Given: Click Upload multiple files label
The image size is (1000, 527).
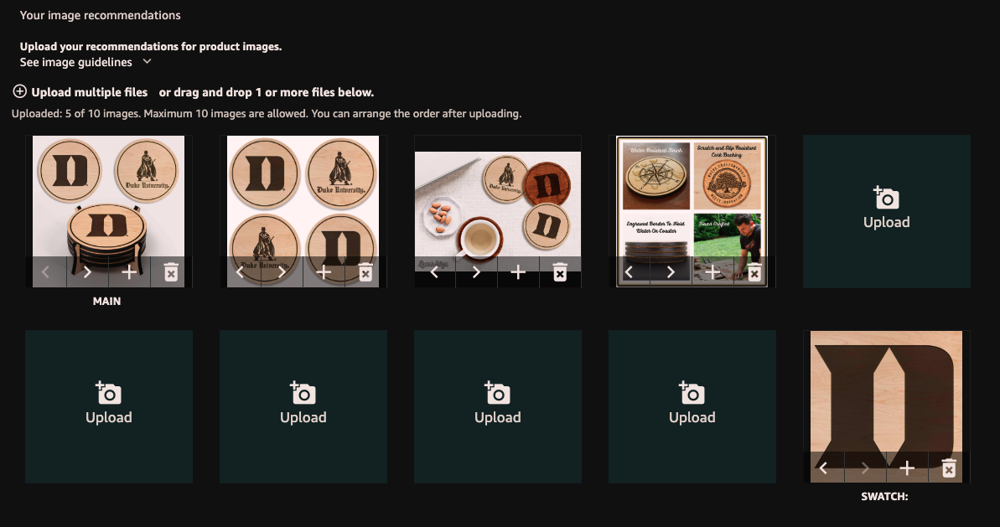Looking at the screenshot, I should (x=90, y=92).
